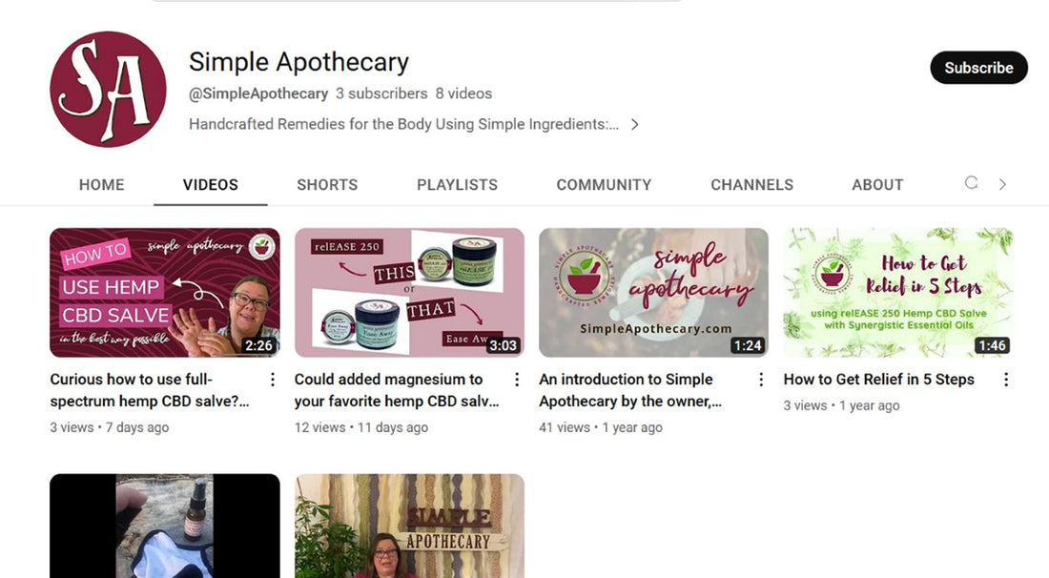Open the About tab
This screenshot has height=578, width=1049.
877,185
